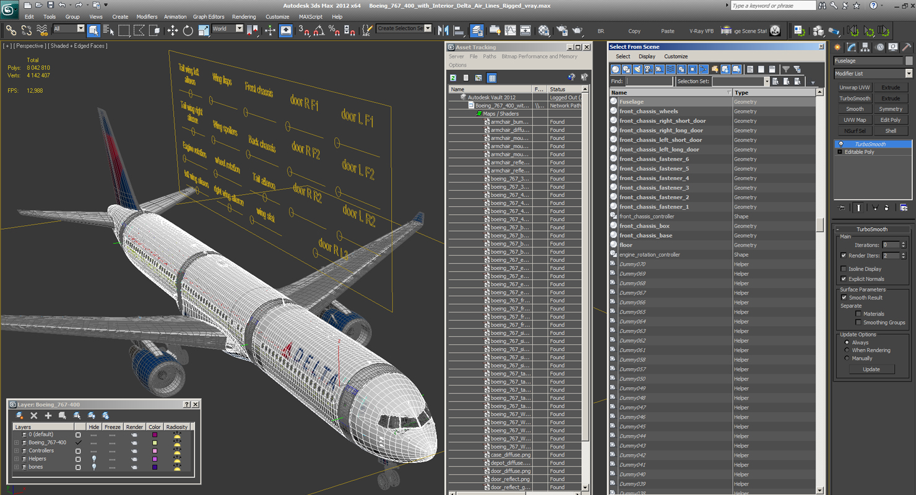Open the Utilities hammer panel icon
The width and height of the screenshot is (916, 495).
click(906, 47)
